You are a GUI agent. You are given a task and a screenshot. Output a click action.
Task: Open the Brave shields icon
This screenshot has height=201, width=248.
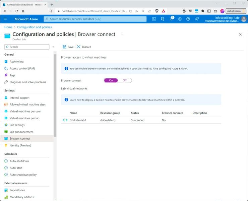pyautogui.click(x=157, y=11)
